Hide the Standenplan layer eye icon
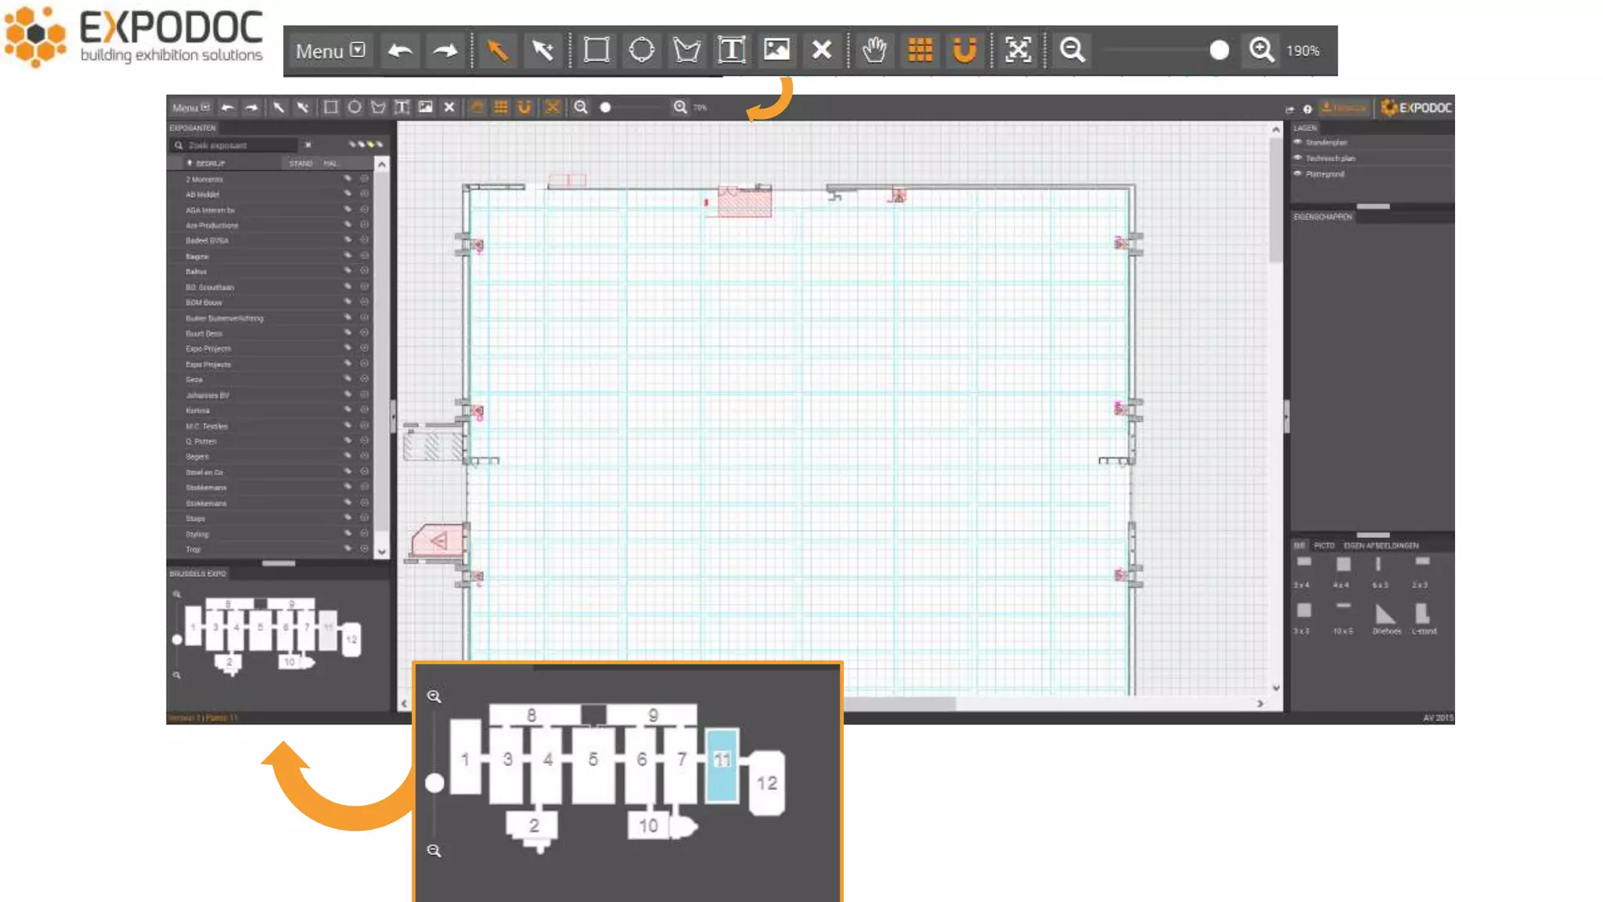The width and height of the screenshot is (1603, 902). point(1298,143)
